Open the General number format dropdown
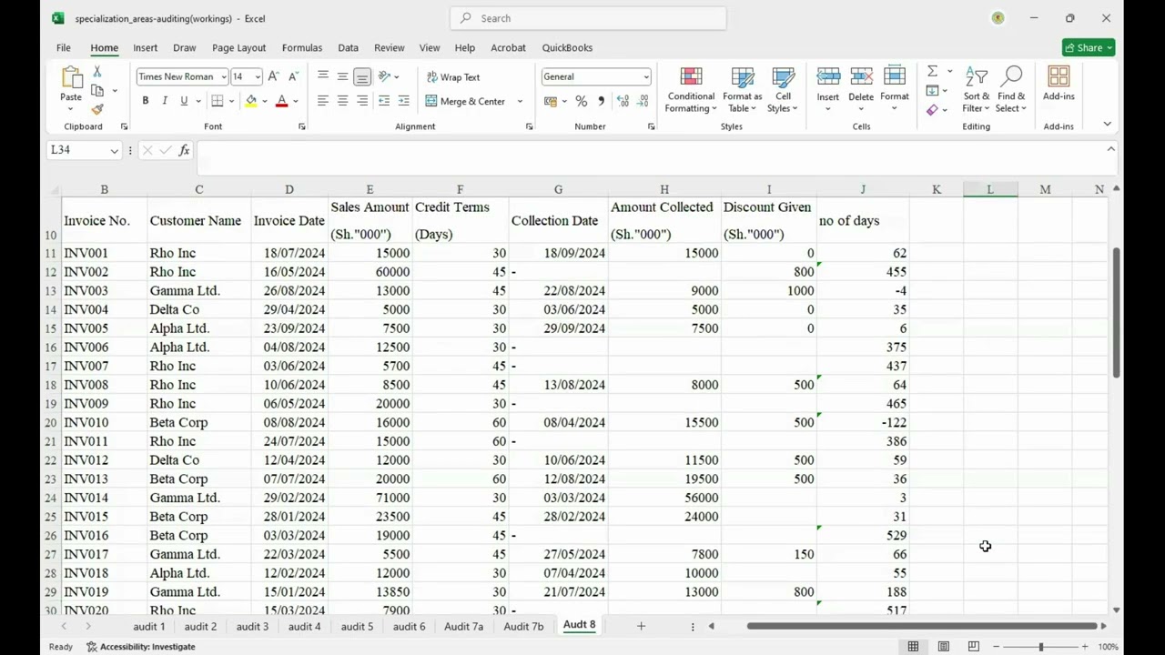 (x=646, y=77)
